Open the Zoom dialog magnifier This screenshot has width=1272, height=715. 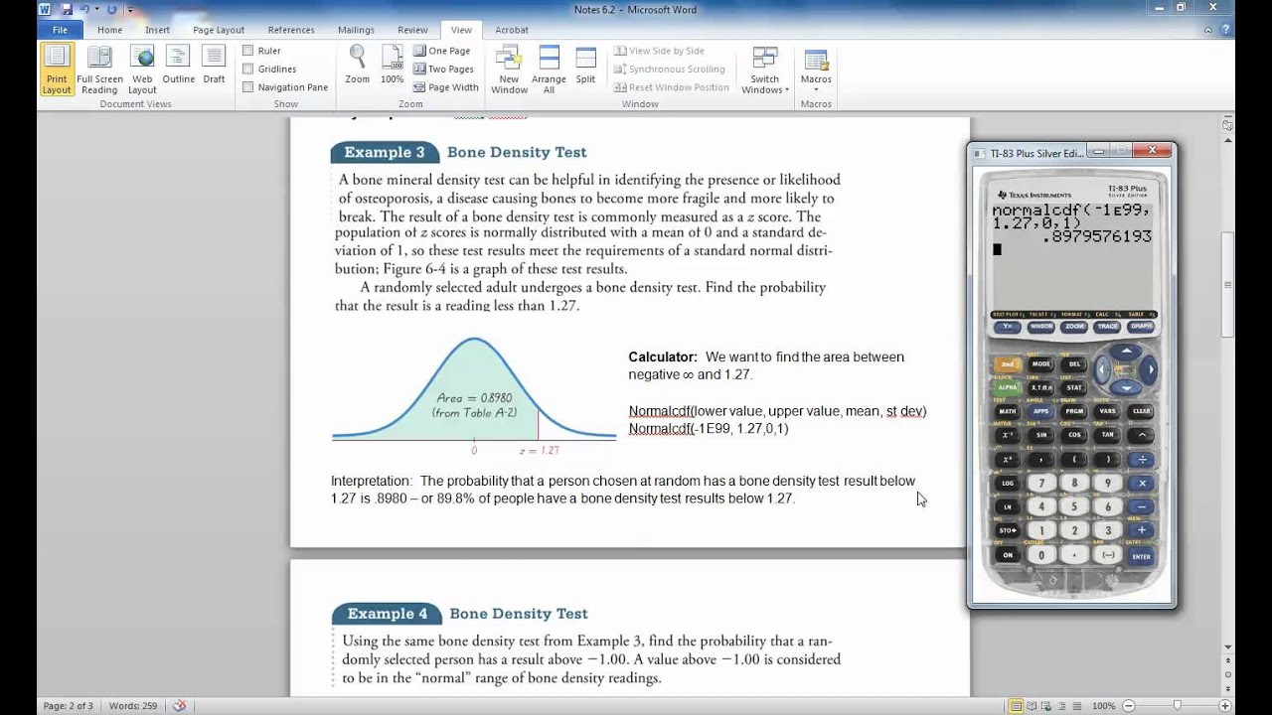pyautogui.click(x=358, y=66)
